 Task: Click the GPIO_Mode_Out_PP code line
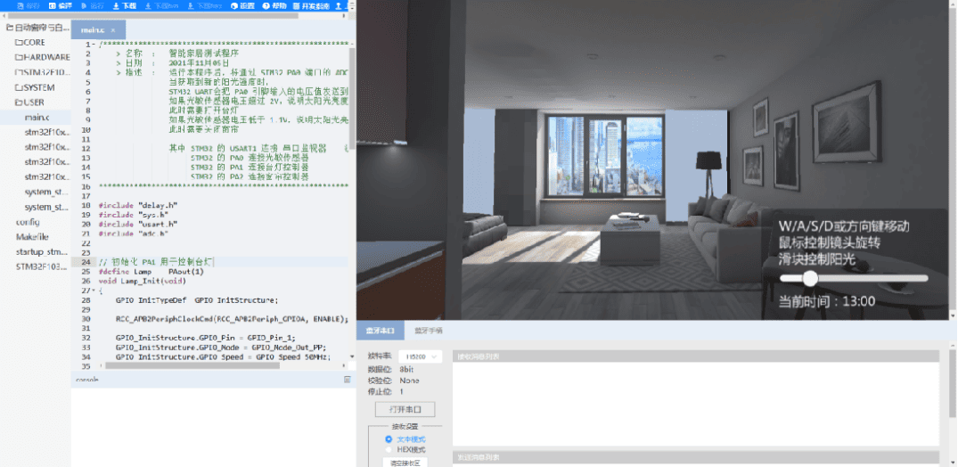click(220, 348)
